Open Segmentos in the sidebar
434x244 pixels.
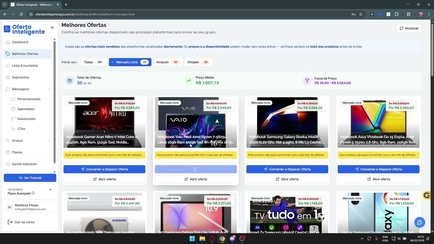pyautogui.click(x=28, y=77)
